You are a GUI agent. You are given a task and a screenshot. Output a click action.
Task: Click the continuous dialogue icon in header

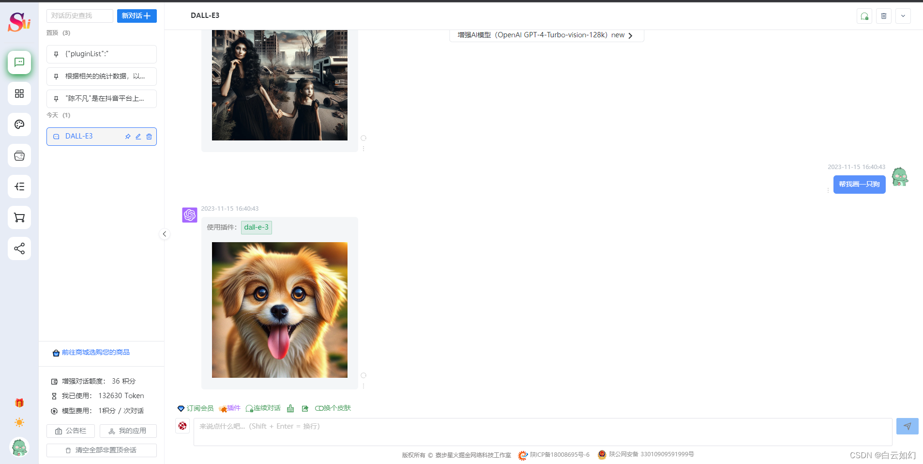pos(864,16)
